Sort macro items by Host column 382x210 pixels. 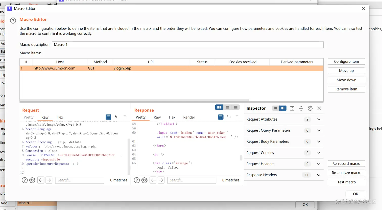pos(60,62)
